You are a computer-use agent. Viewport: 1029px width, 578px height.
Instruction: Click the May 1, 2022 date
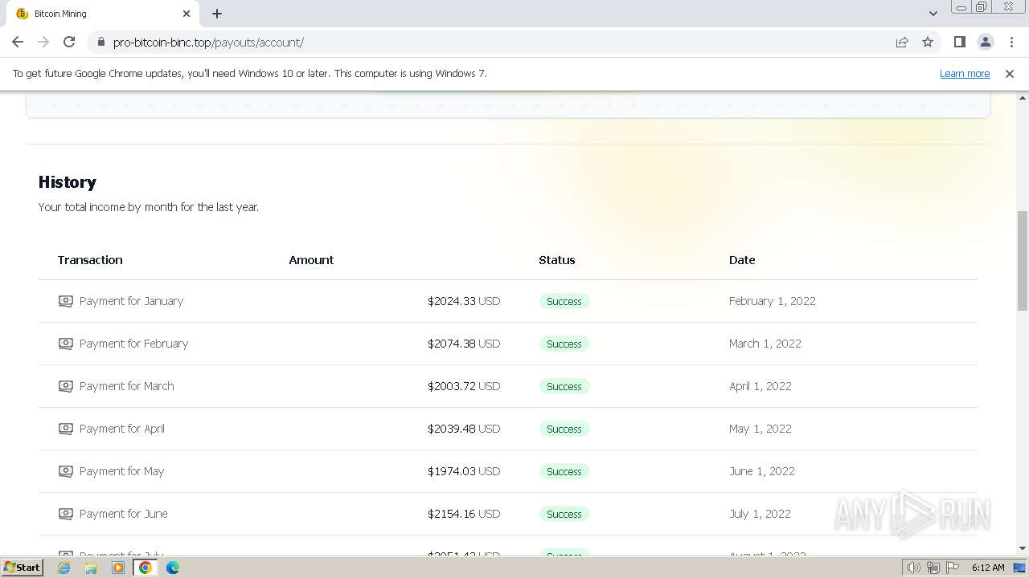760,429
